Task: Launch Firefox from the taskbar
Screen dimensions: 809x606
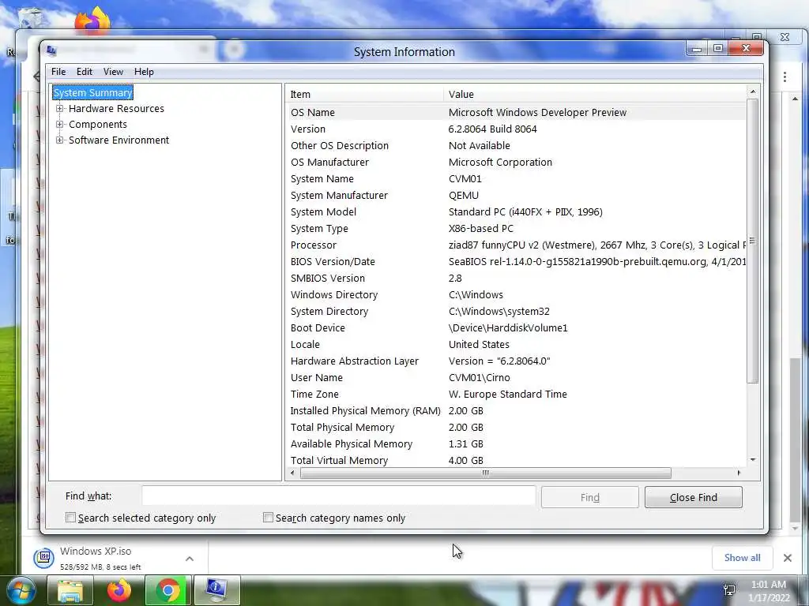Action: [x=119, y=590]
